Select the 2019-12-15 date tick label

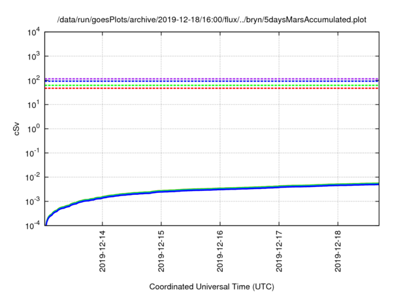point(161,251)
